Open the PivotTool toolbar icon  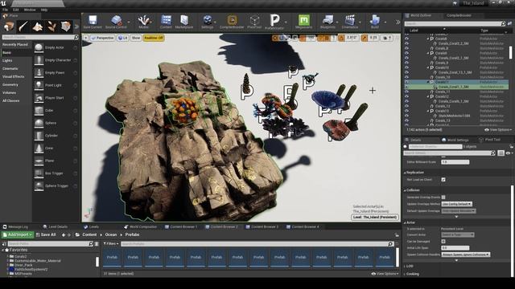(254, 22)
